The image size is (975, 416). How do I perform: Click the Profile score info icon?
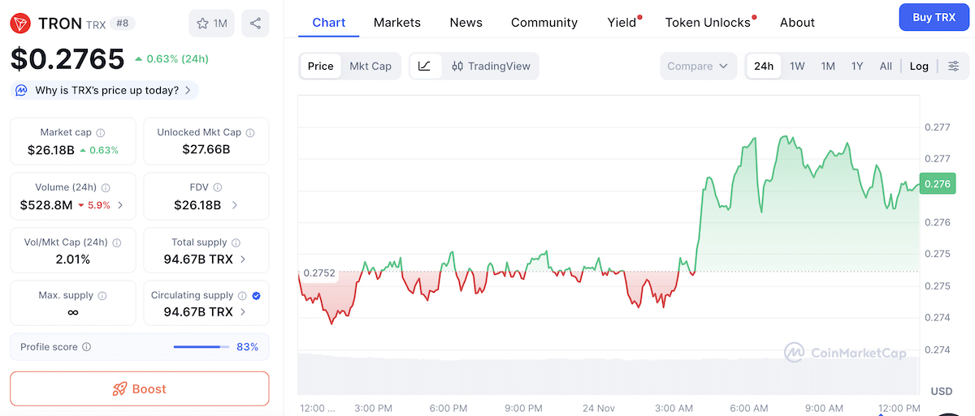(x=87, y=347)
